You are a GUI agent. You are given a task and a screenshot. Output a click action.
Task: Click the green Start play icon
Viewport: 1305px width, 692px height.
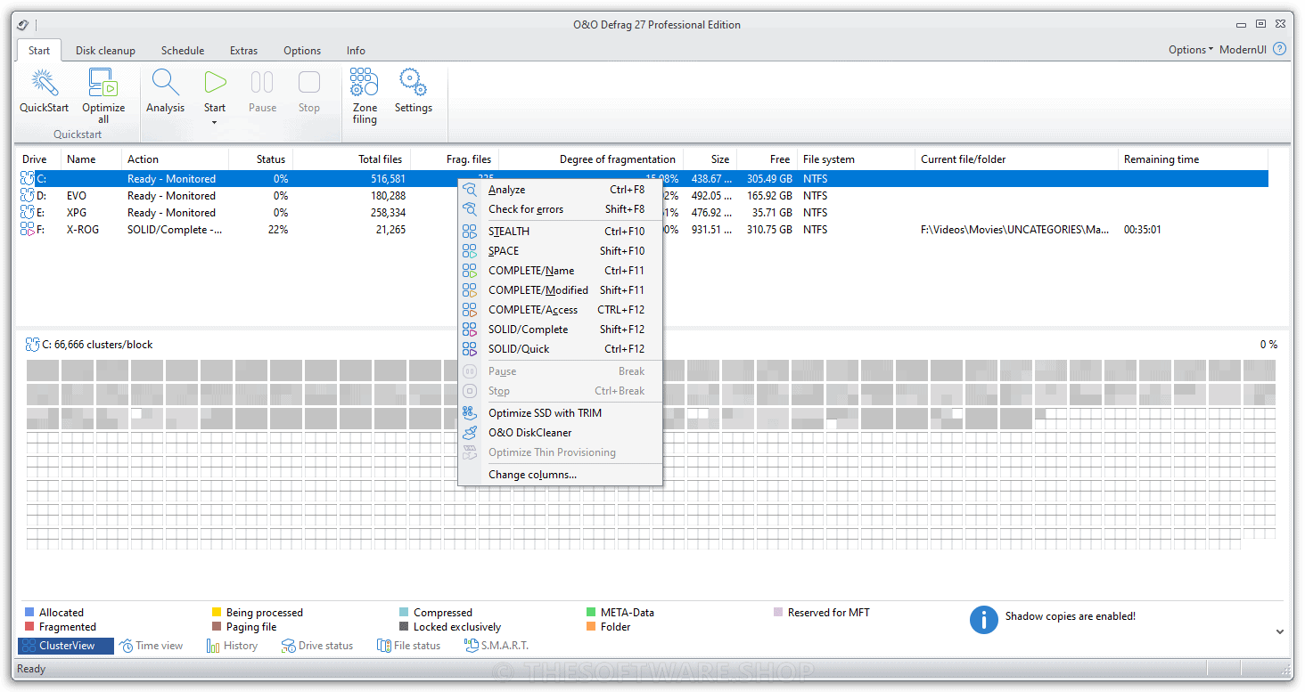pyautogui.click(x=215, y=83)
